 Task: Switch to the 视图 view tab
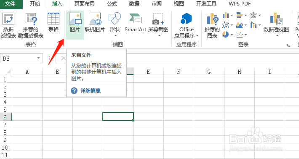point(179,4)
